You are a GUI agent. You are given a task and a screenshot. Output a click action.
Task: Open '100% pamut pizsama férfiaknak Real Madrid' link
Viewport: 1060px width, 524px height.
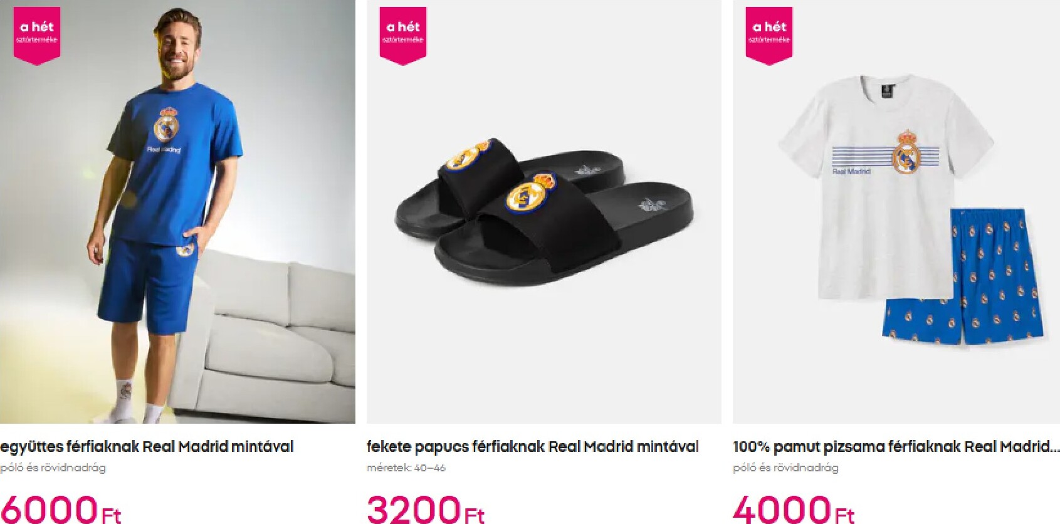pos(896,447)
